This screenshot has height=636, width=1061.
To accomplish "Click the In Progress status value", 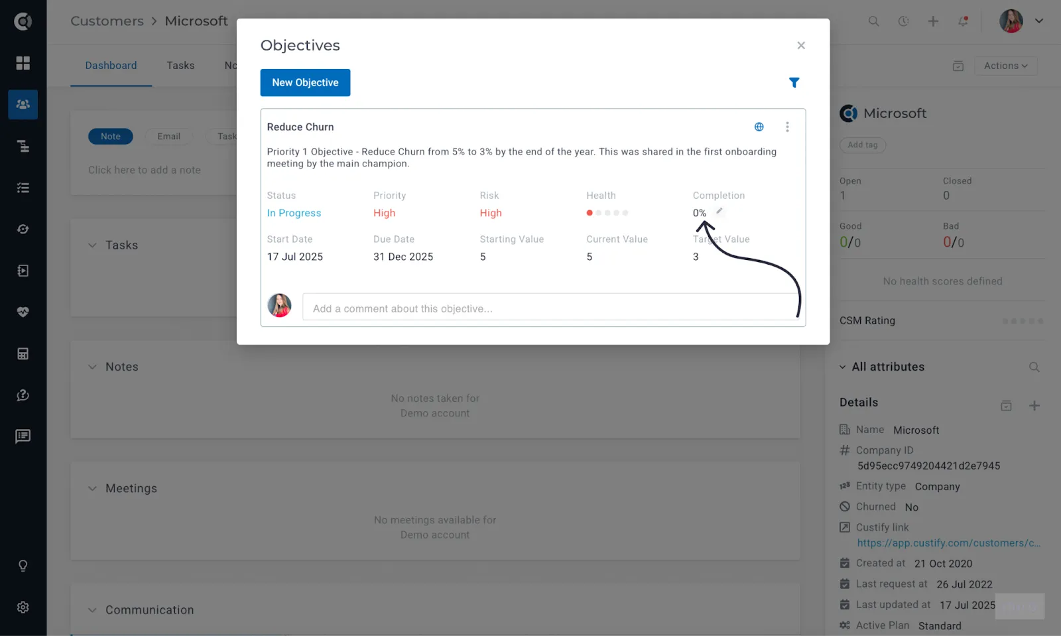I will (294, 213).
